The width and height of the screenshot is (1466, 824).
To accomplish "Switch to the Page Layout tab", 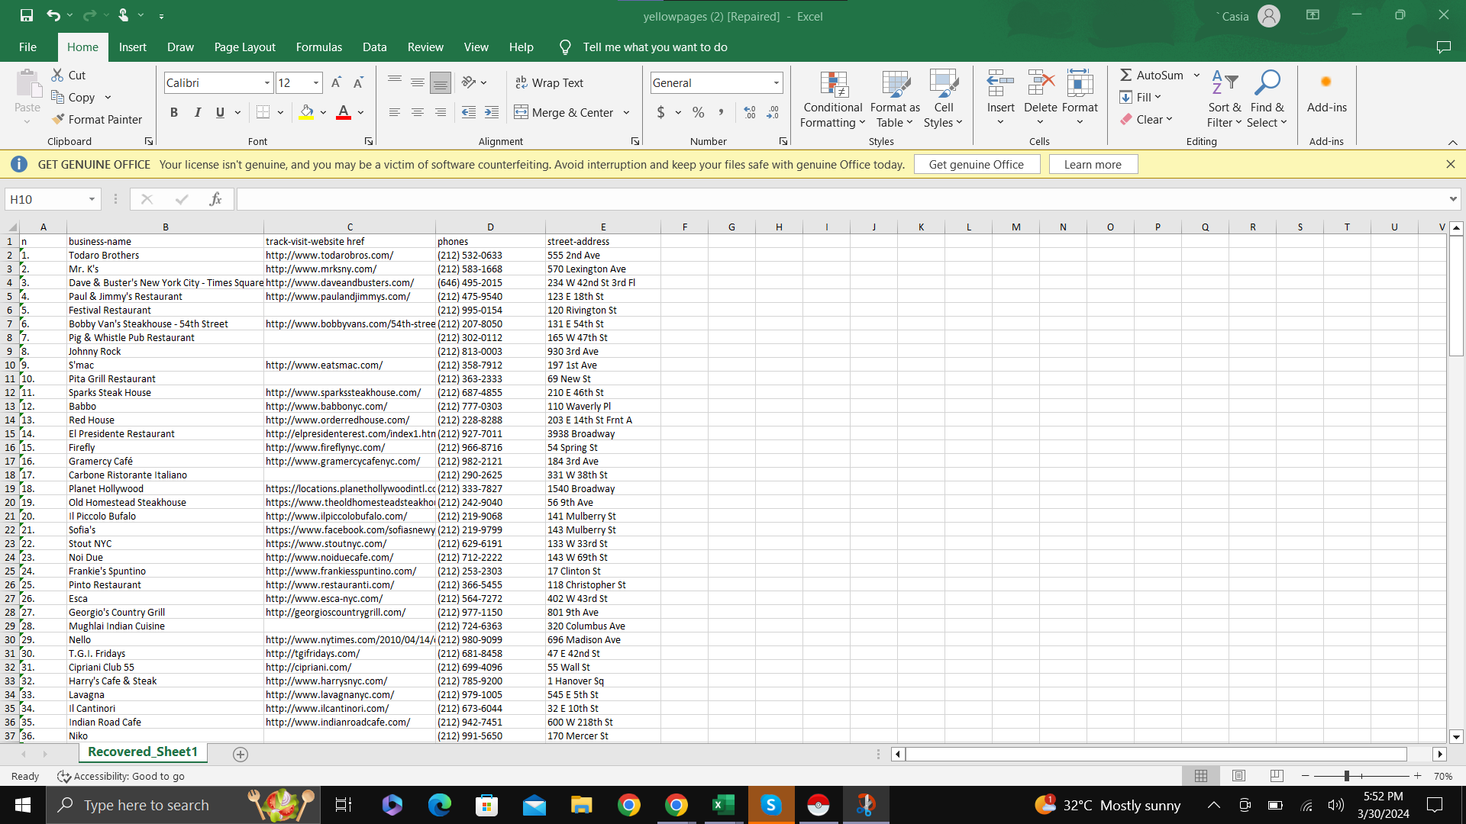I will pos(244,47).
